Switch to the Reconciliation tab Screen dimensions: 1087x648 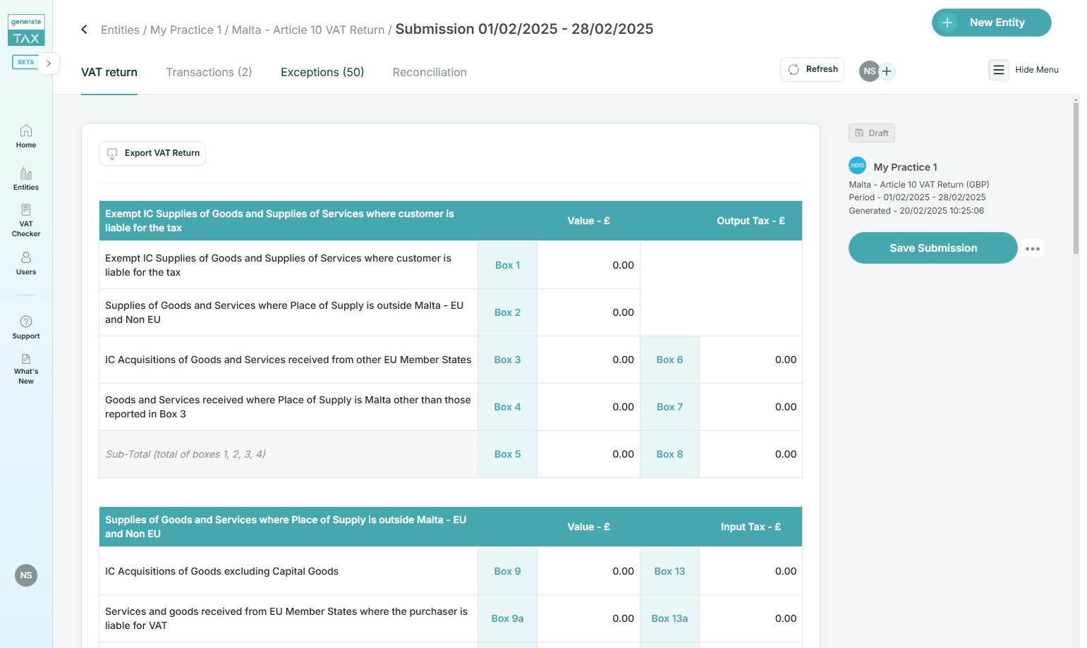pyautogui.click(x=430, y=72)
